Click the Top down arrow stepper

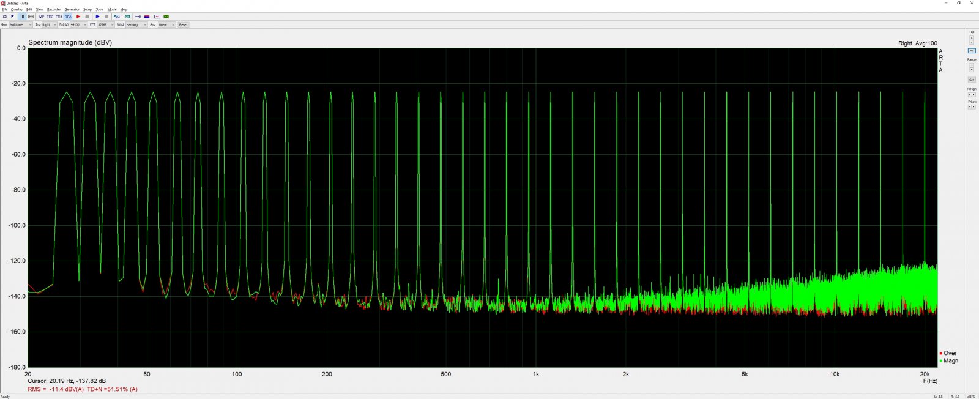tap(972, 42)
